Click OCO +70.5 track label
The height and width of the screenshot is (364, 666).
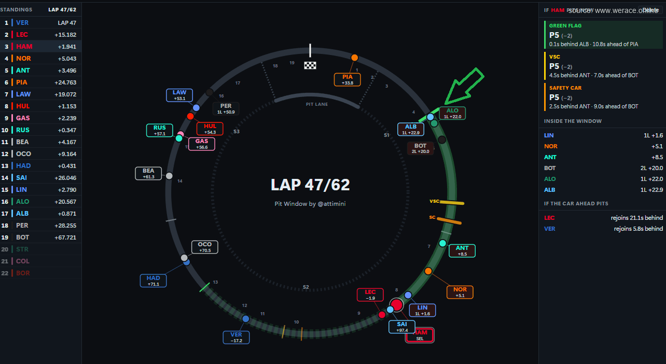(x=205, y=247)
